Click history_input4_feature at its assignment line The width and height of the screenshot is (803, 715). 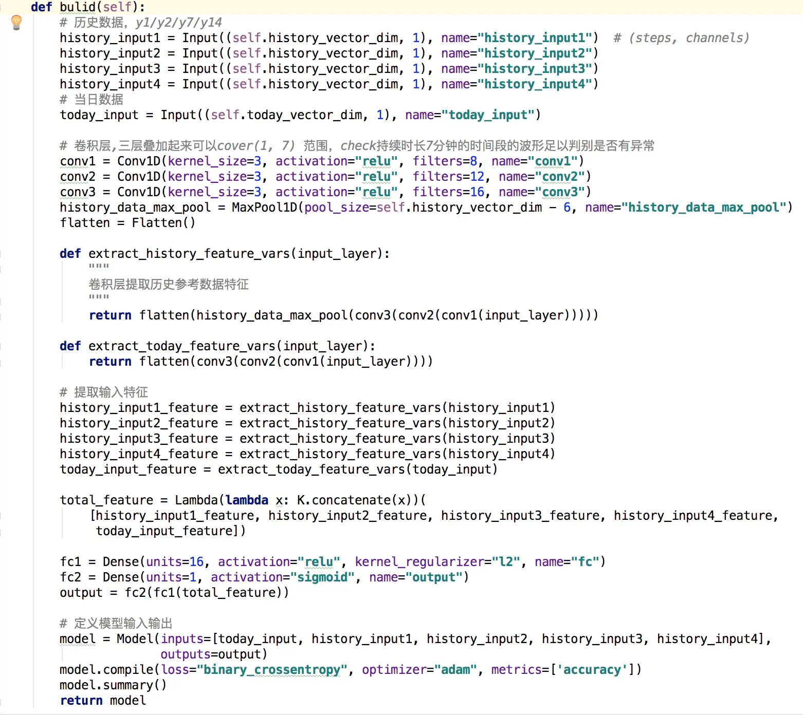(x=139, y=454)
